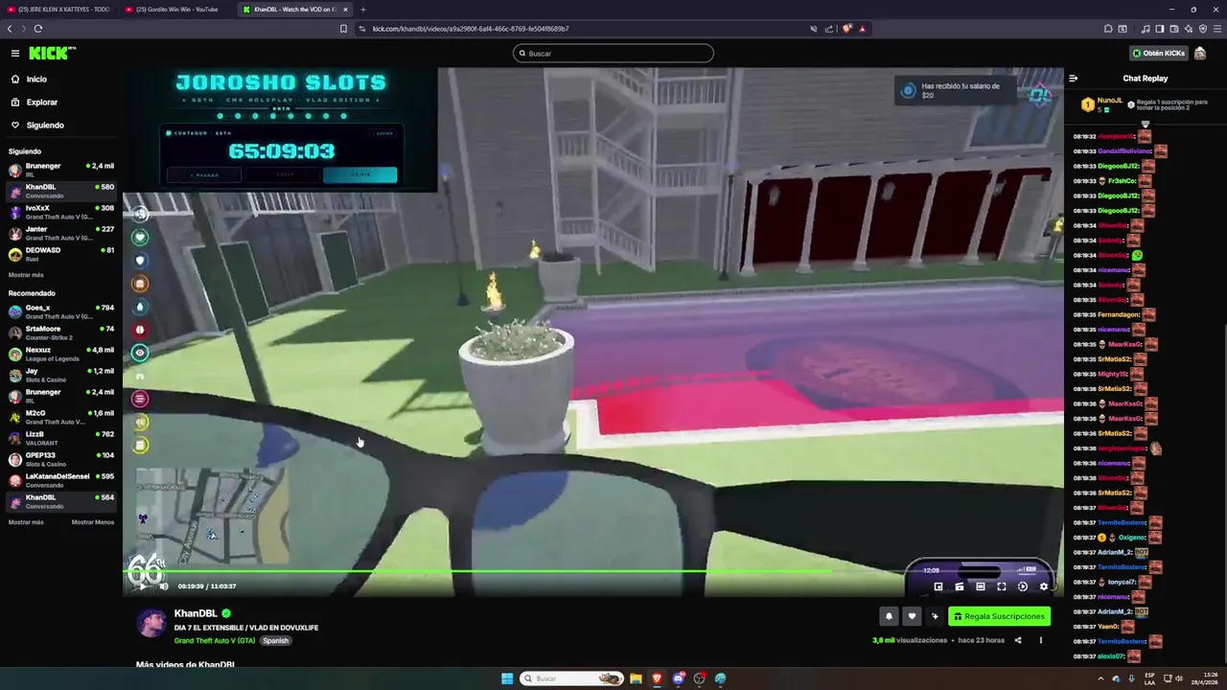
Task: Click the browser address bar URL
Action: point(471,29)
